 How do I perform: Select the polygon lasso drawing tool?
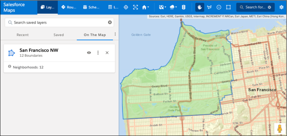[209, 7]
